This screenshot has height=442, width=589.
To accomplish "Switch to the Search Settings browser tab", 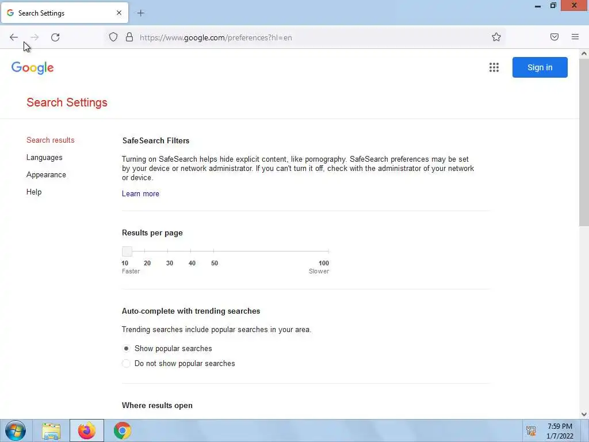I will (64, 13).
